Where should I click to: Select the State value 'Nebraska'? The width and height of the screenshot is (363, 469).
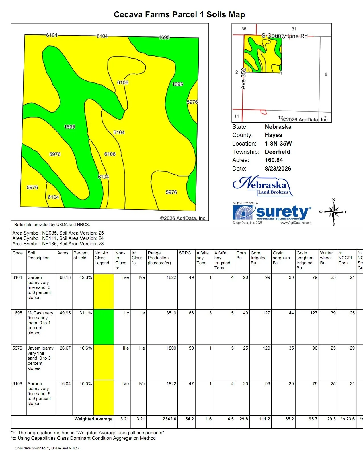click(278, 127)
